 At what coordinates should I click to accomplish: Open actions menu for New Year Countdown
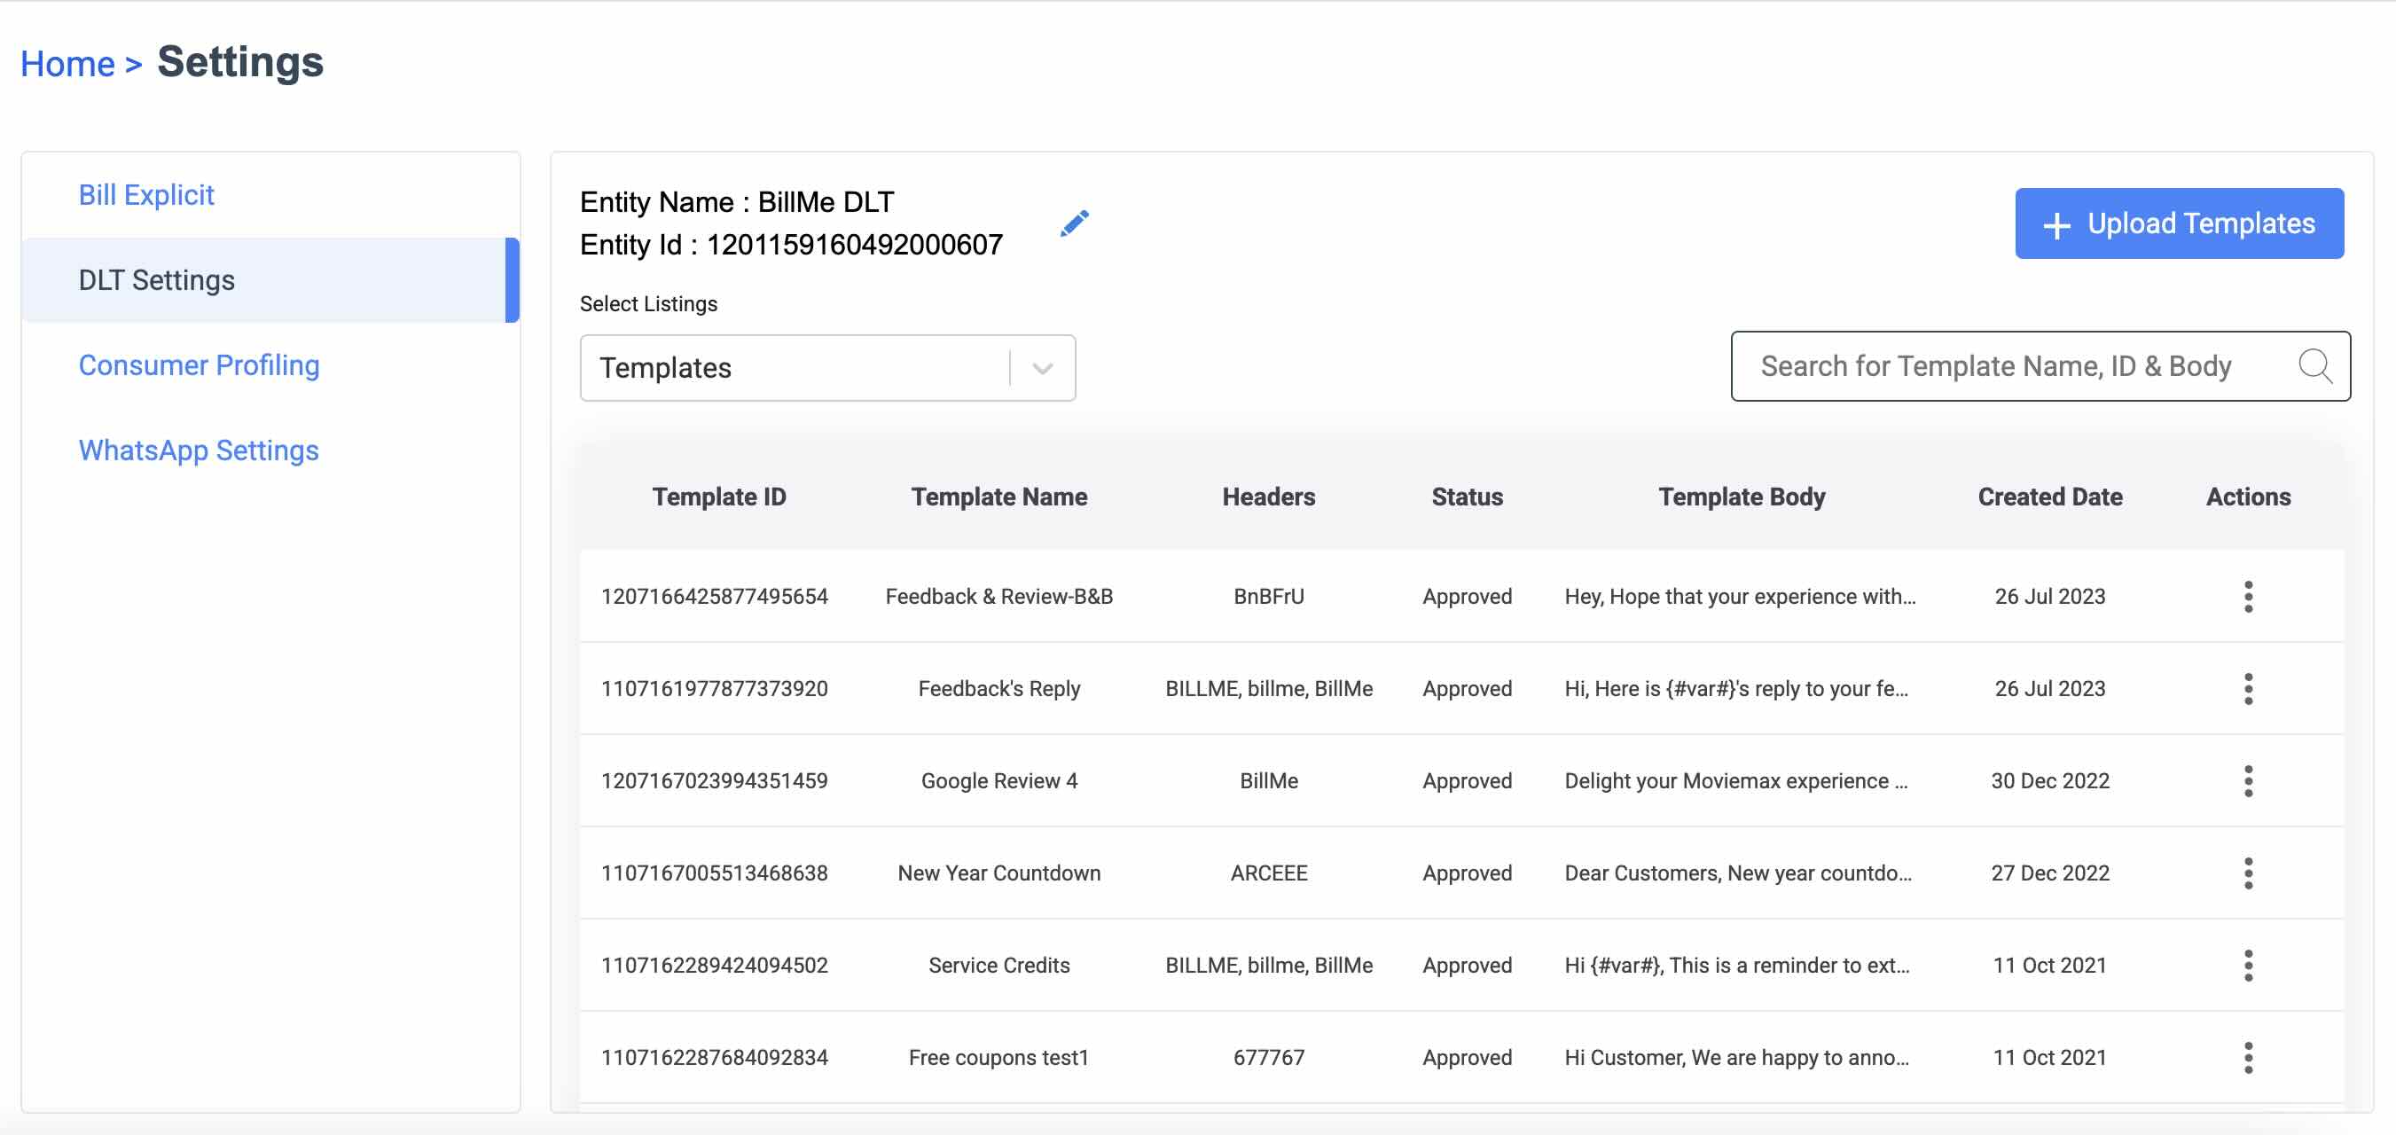tap(2248, 873)
